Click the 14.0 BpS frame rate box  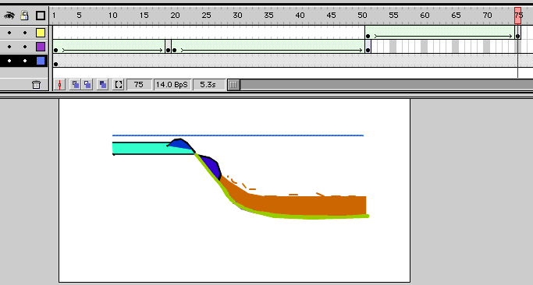[172, 84]
